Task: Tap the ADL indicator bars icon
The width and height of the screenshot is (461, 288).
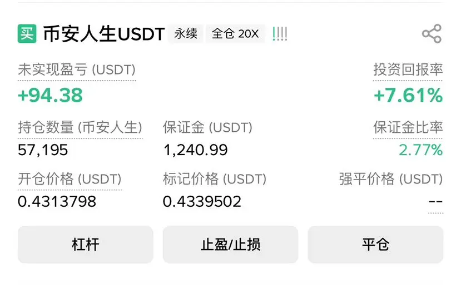Action: 280,34
